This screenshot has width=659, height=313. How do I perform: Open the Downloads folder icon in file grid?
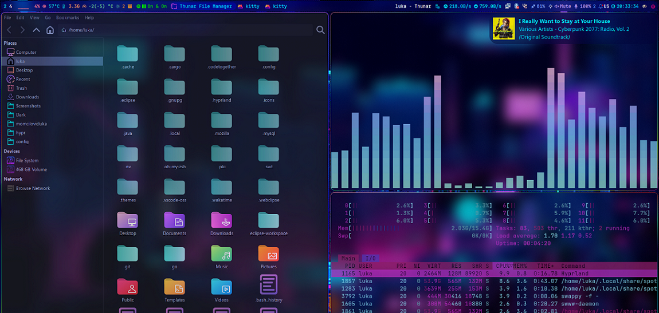point(221,223)
